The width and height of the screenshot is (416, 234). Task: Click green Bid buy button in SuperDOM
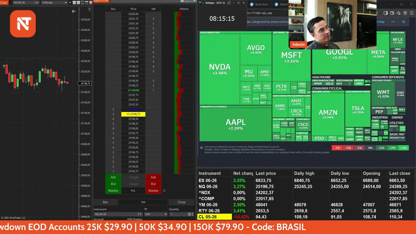(113, 184)
